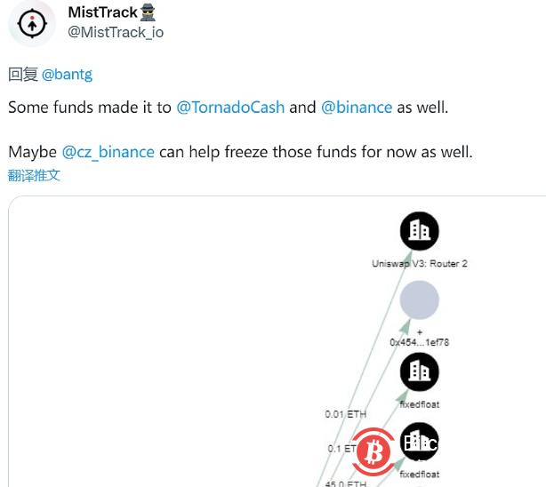This screenshot has height=487, width=546.
Task: Visit the @TornadoCash mention
Action: (x=230, y=107)
